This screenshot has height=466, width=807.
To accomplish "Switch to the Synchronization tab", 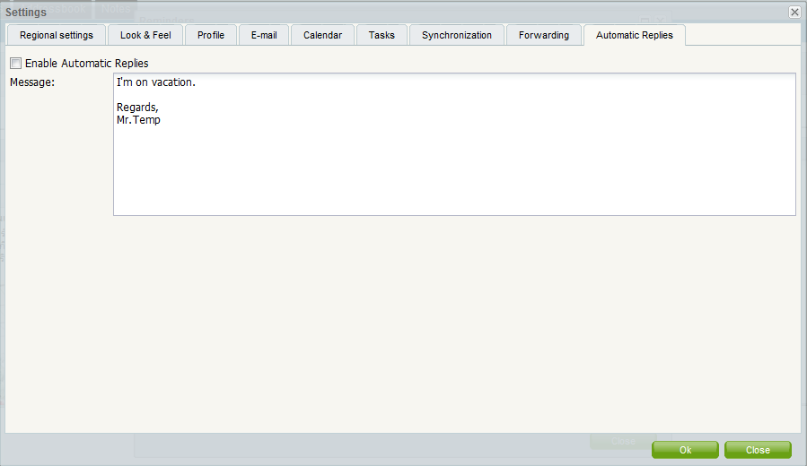I will [x=457, y=35].
